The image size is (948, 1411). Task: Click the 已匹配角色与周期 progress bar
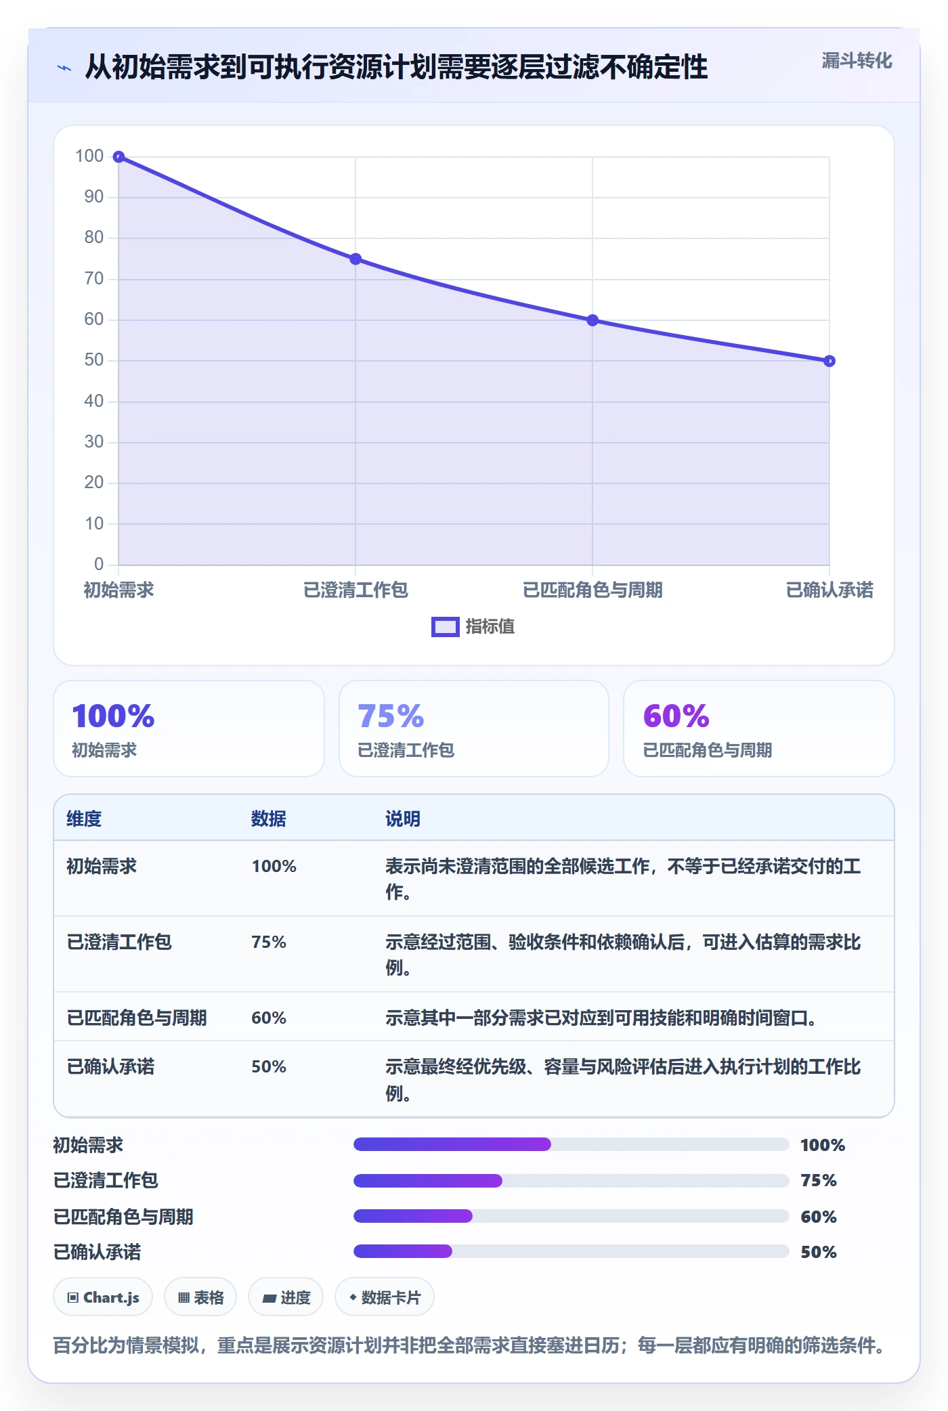(x=571, y=1216)
